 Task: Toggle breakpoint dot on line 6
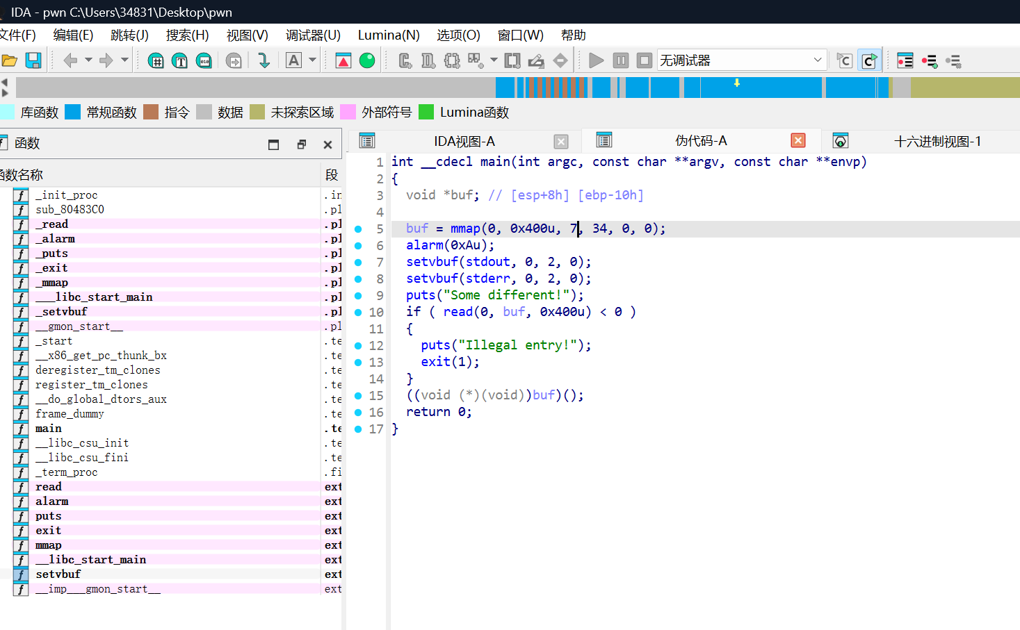pyautogui.click(x=358, y=245)
